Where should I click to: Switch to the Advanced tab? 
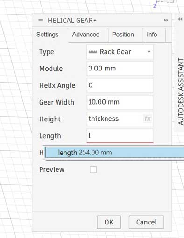tap(86, 35)
